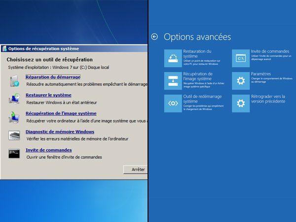The height and width of the screenshot is (222, 296).
Task: Click 'Restaurer Windows à un état antérieur' description
Action: tap(62, 103)
